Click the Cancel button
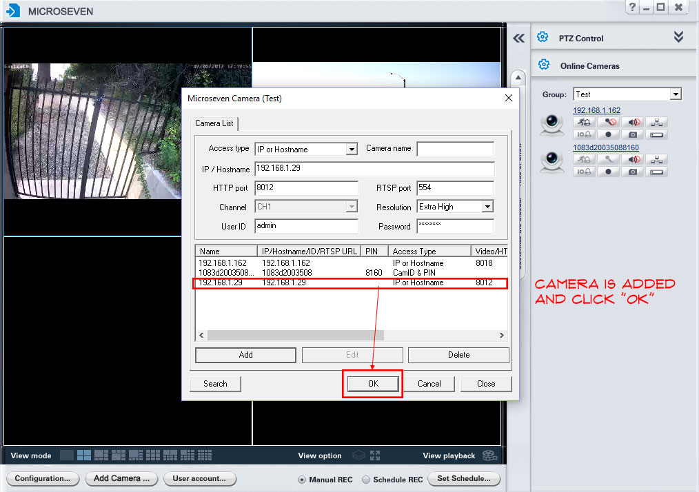The height and width of the screenshot is (492, 699). [x=429, y=384]
